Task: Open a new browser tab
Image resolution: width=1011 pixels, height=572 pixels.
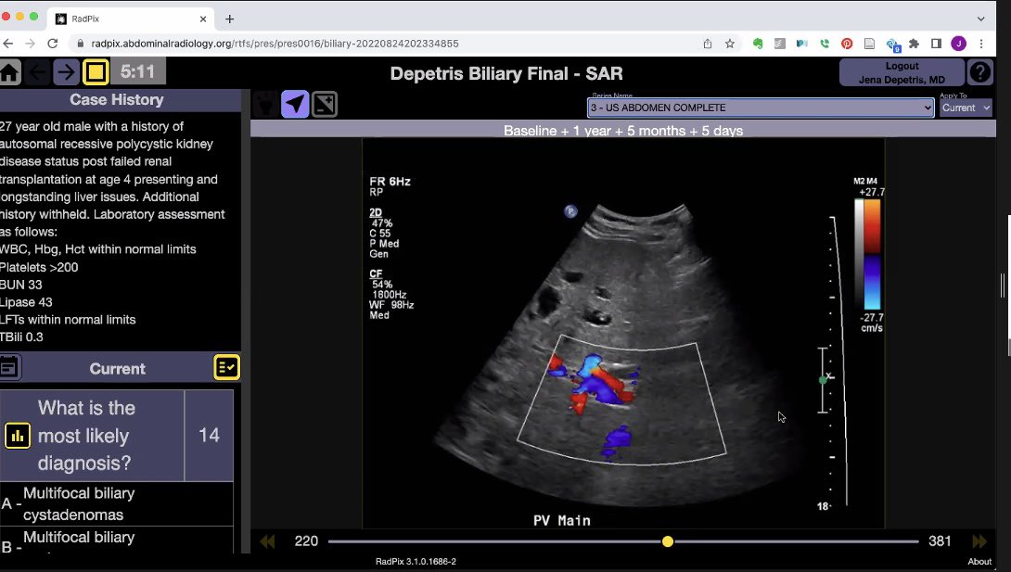Action: (x=229, y=19)
